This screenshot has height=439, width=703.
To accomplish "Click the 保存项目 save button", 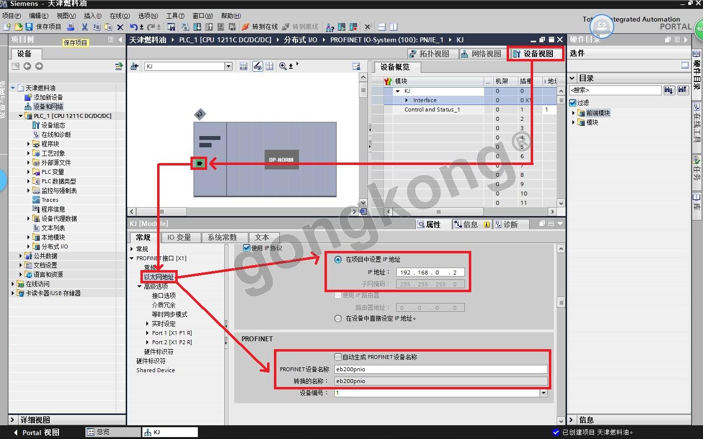I will pos(43,27).
